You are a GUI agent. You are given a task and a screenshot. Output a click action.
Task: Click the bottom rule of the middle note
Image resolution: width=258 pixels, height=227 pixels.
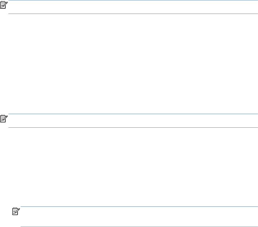tap(133, 127)
